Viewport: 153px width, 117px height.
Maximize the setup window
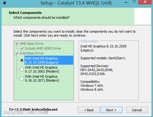[x=134, y=2]
